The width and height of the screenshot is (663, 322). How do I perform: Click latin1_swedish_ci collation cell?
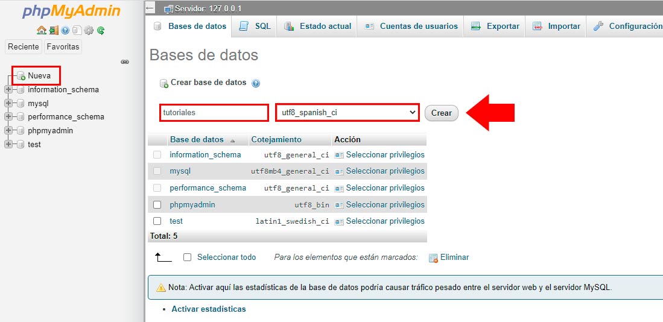292,221
